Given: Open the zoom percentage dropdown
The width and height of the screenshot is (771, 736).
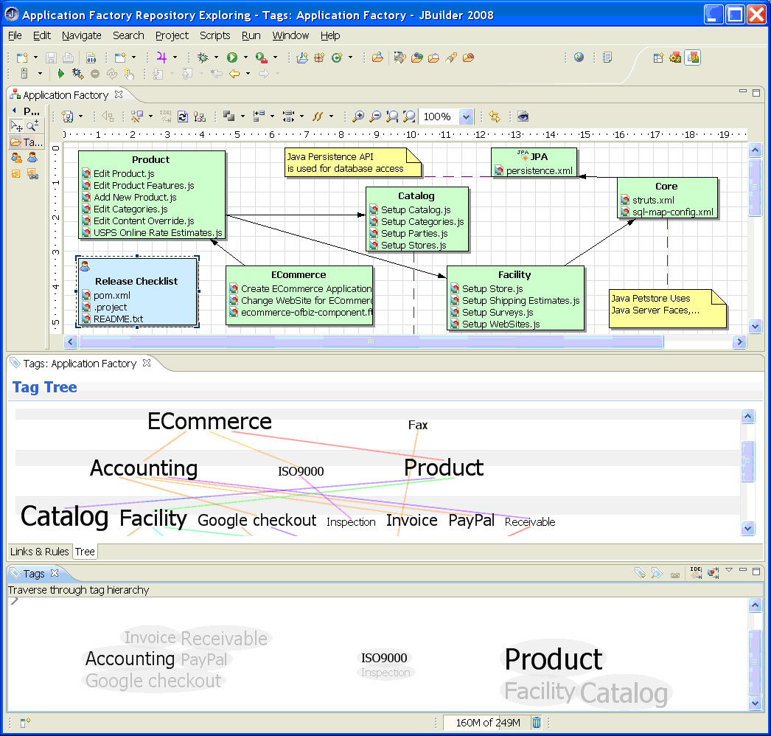Looking at the screenshot, I should pos(466,117).
